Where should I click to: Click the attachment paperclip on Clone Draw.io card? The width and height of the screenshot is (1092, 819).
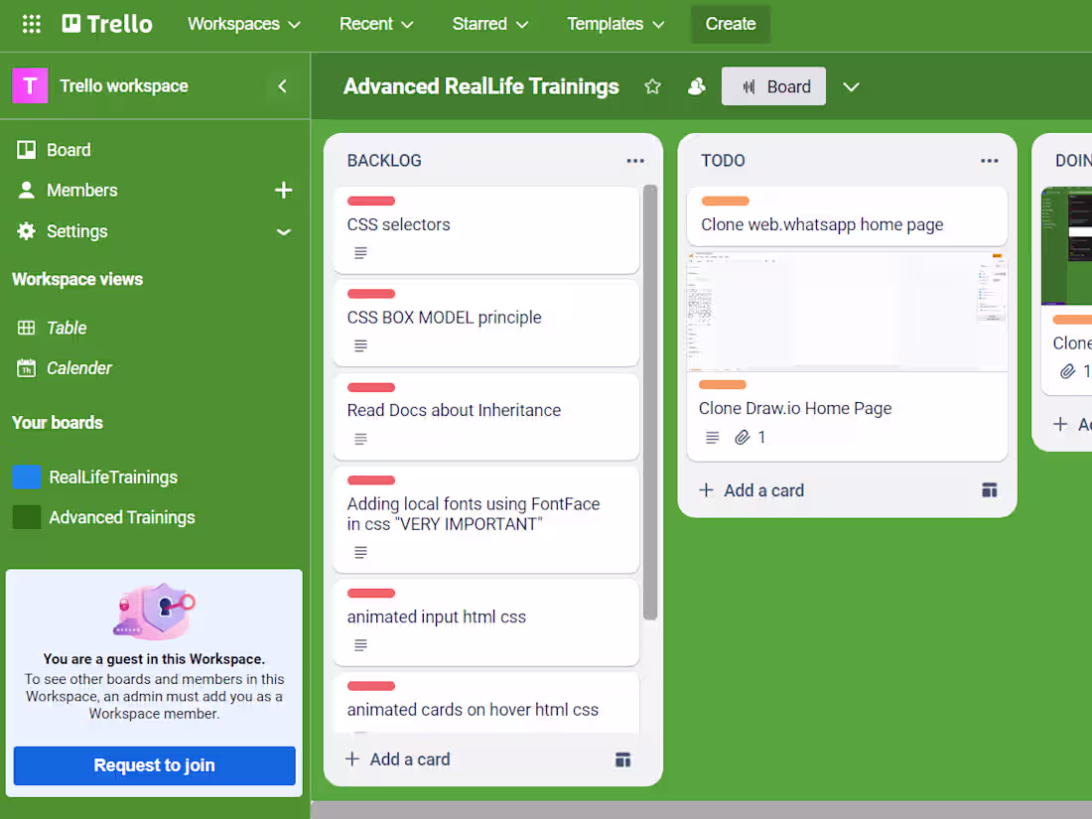(745, 437)
